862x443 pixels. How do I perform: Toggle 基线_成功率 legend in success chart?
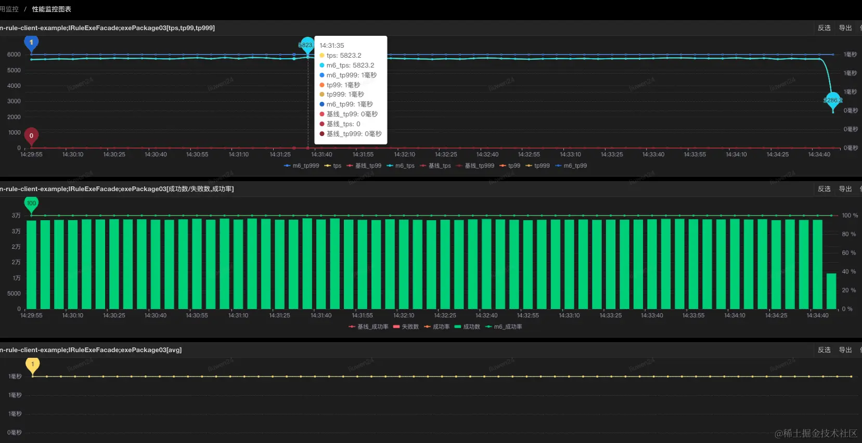point(368,327)
